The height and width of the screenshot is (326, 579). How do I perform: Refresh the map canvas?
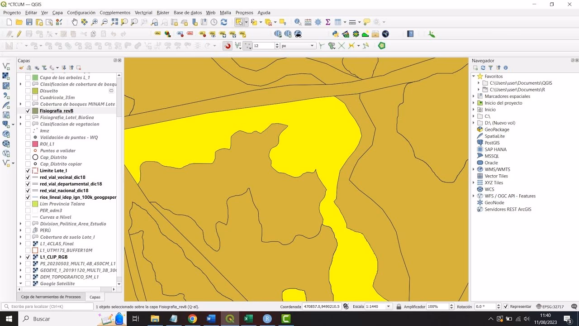click(x=223, y=21)
